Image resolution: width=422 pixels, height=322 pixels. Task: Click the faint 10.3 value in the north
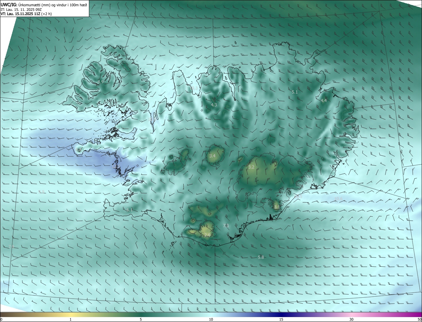194,88
